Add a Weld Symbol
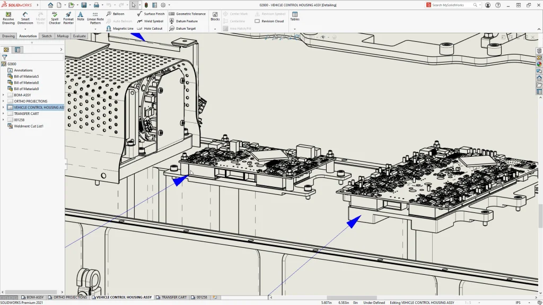The height and width of the screenshot is (305, 543). click(x=152, y=21)
